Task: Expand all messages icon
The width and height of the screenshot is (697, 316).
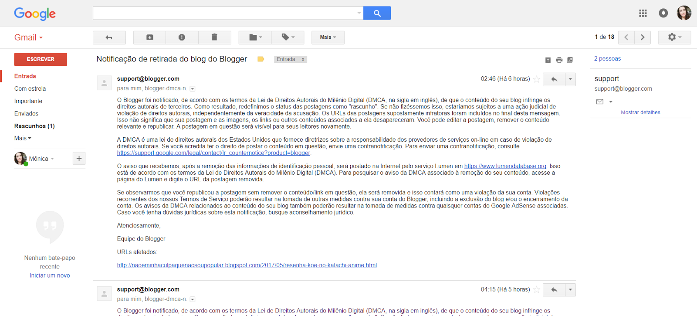Action: pos(548,60)
